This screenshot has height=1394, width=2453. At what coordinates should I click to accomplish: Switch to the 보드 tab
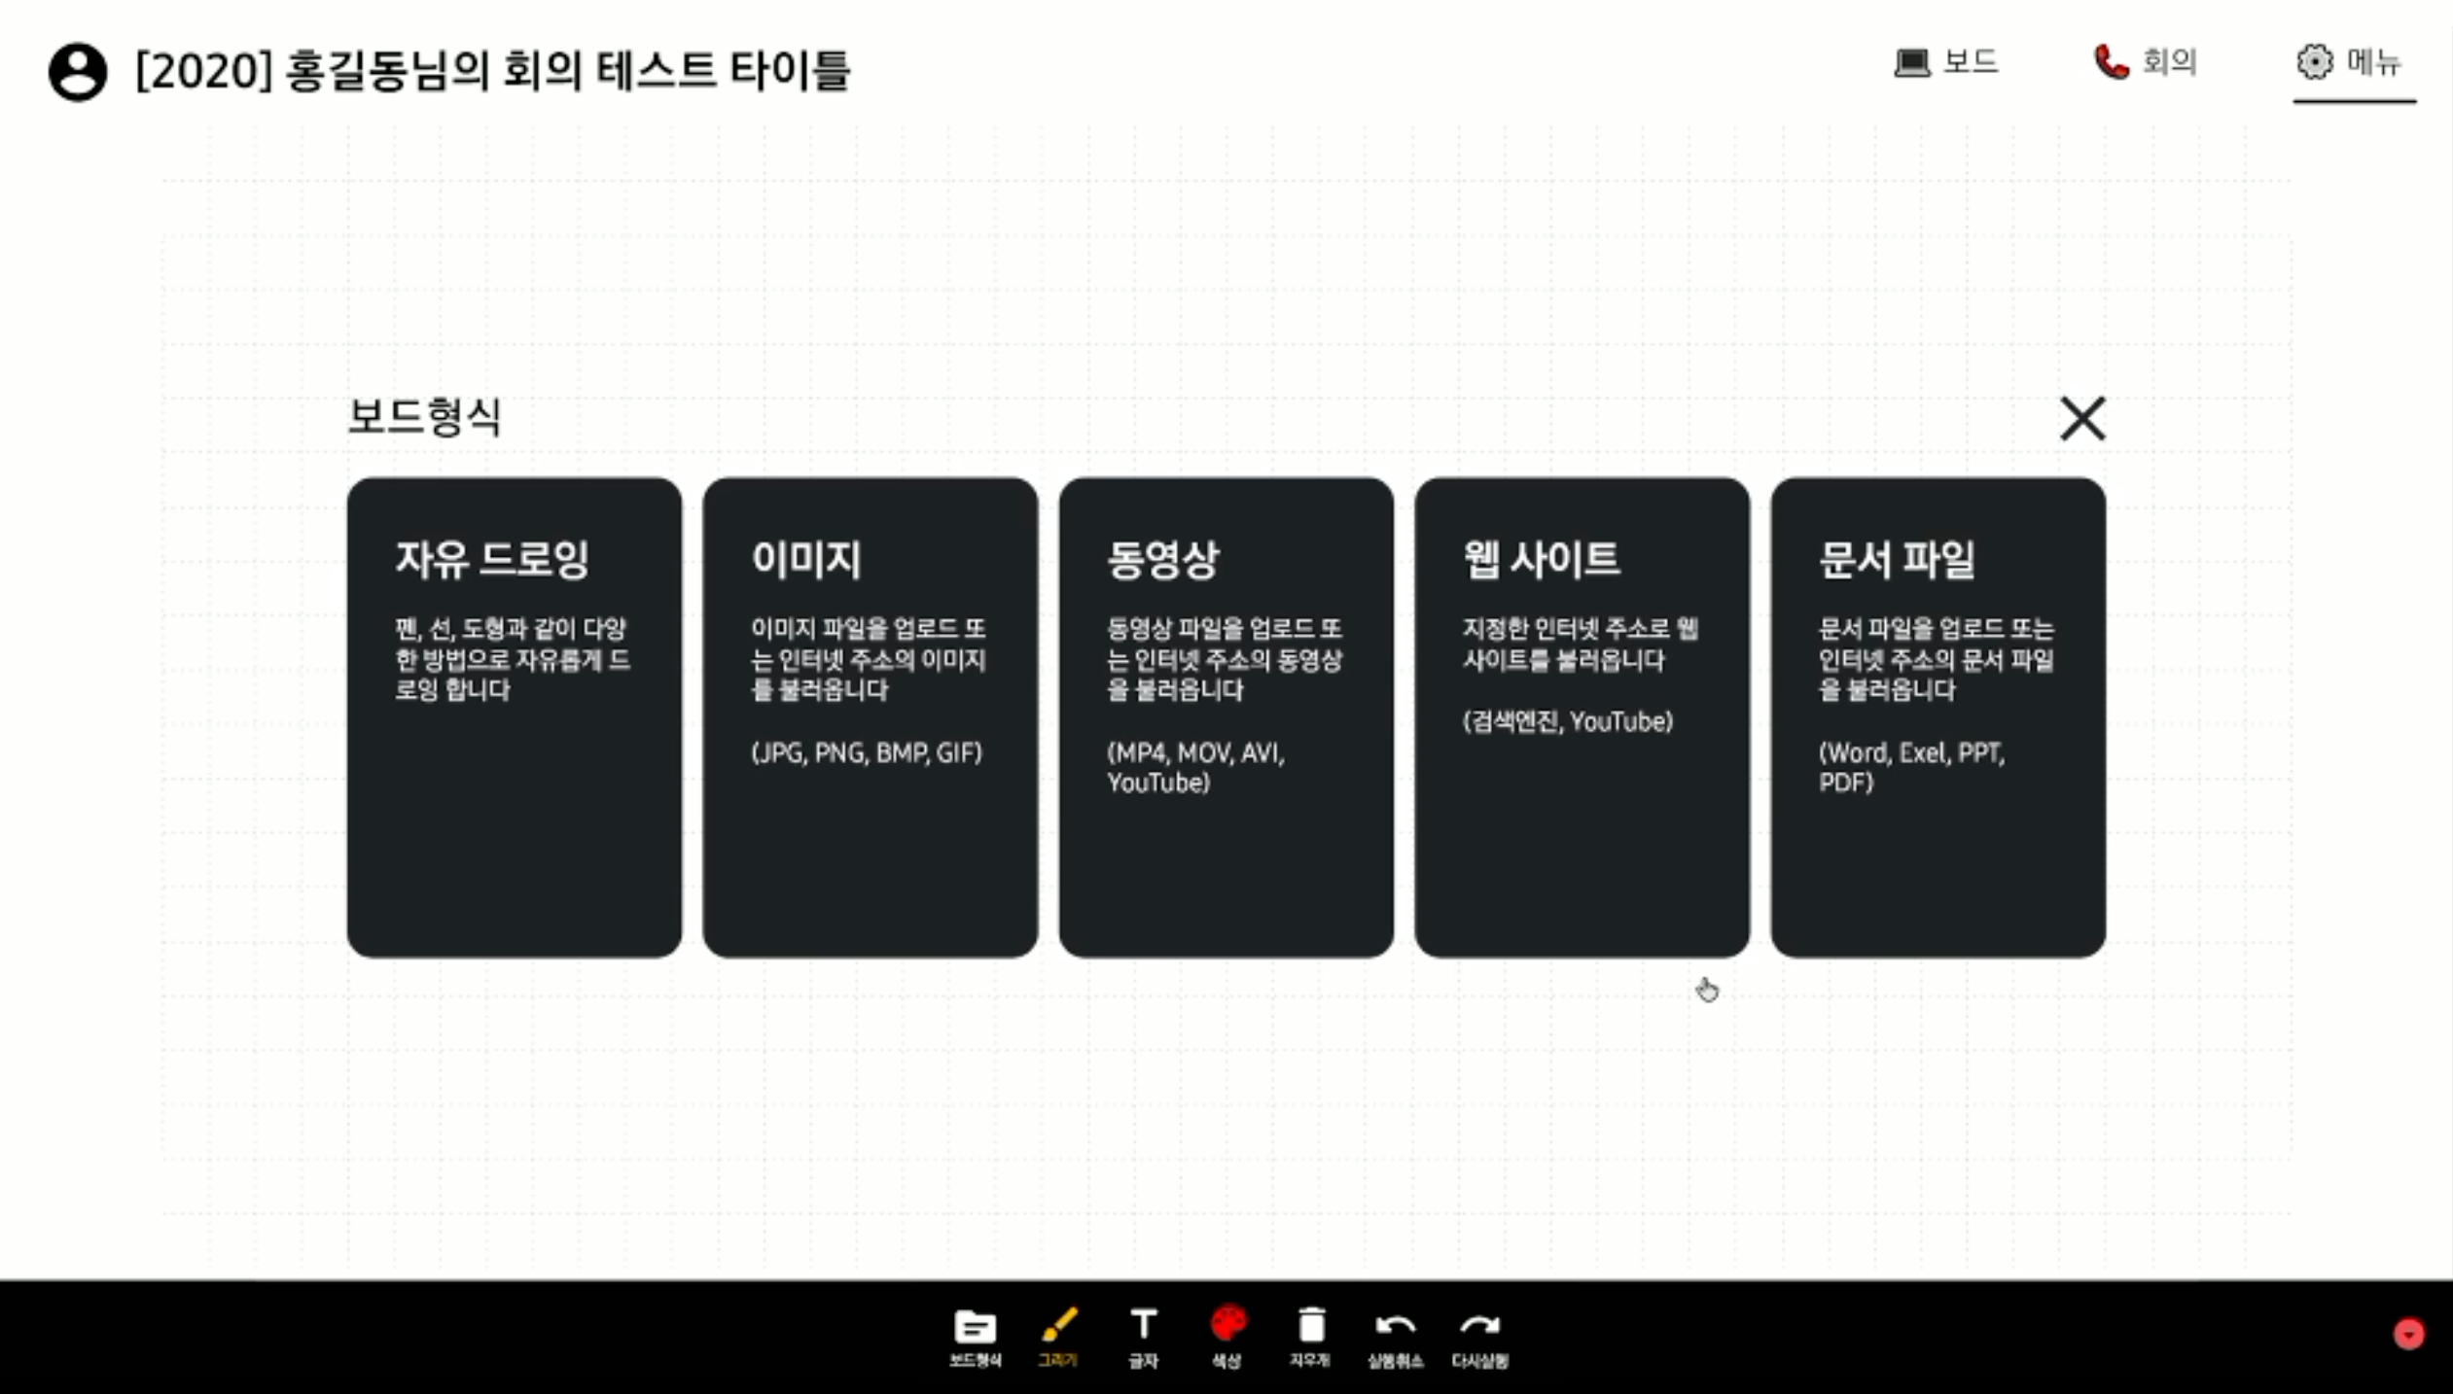[x=1946, y=63]
